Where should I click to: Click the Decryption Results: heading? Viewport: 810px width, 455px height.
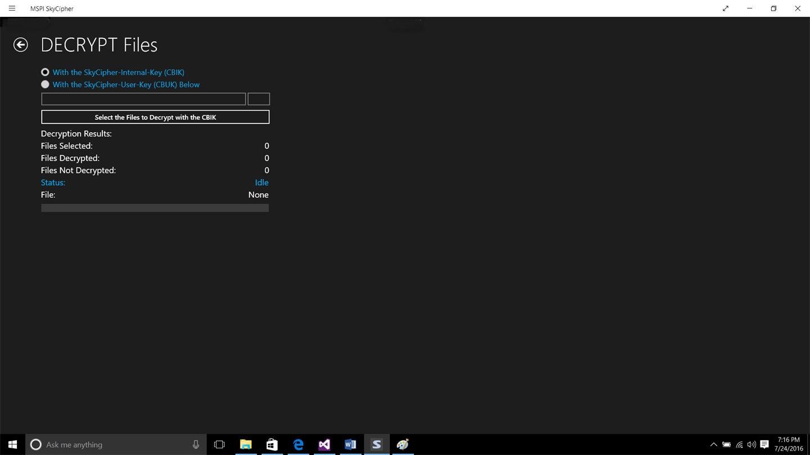tap(76, 134)
